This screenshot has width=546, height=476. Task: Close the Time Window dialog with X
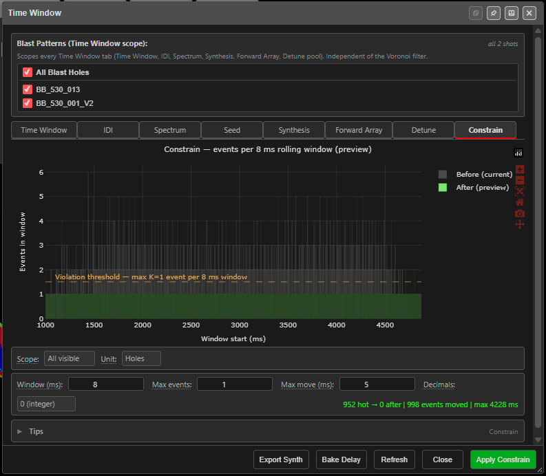529,13
